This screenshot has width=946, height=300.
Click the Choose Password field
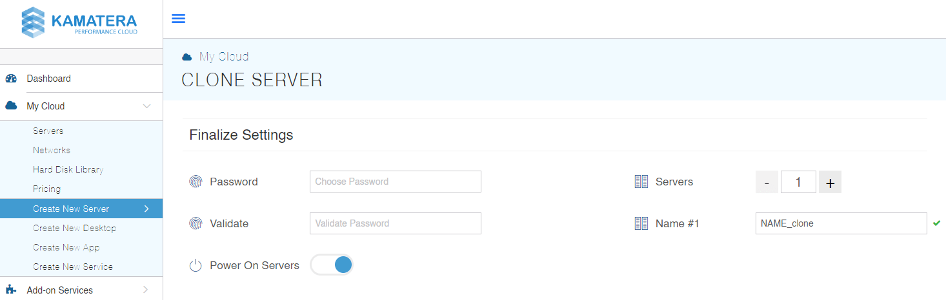[395, 182]
